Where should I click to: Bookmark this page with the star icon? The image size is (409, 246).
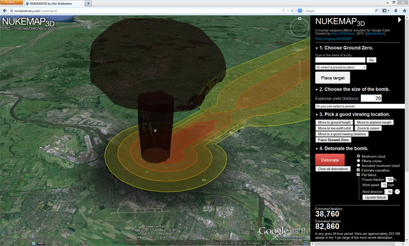point(283,11)
